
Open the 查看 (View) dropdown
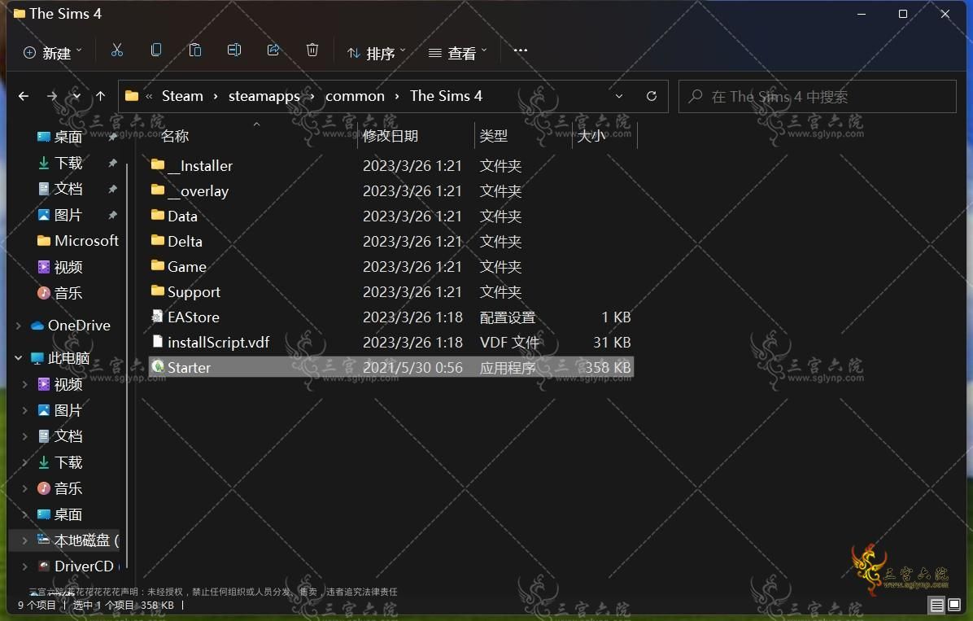[x=458, y=54]
